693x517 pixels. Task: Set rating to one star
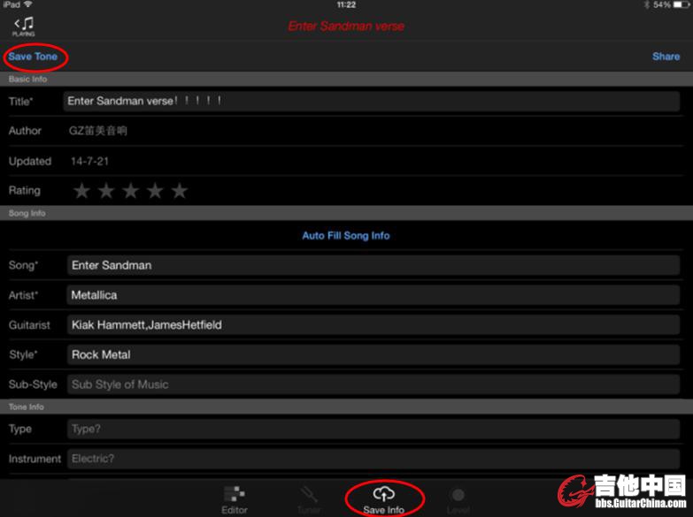(81, 191)
